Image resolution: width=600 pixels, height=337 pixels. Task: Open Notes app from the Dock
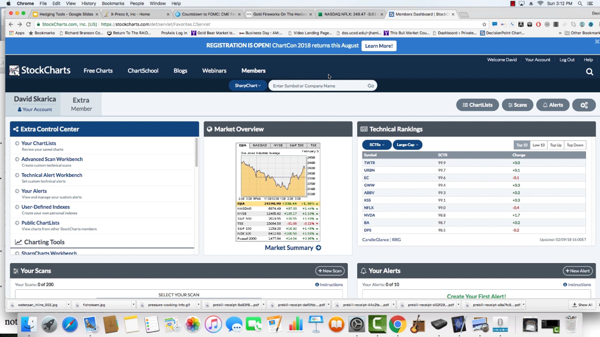131,324
